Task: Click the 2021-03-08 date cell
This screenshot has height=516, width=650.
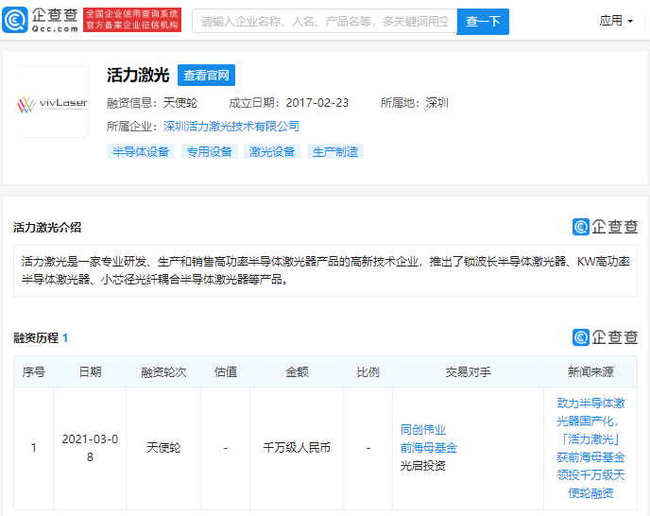Action: [x=90, y=448]
